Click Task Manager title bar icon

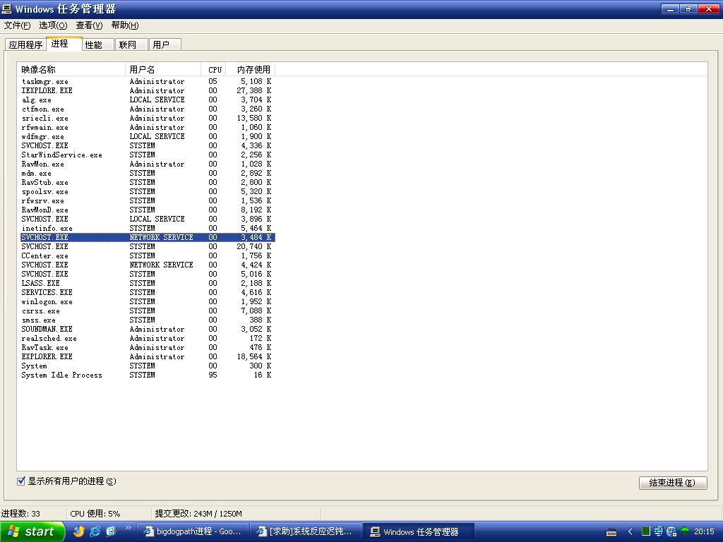point(7,8)
